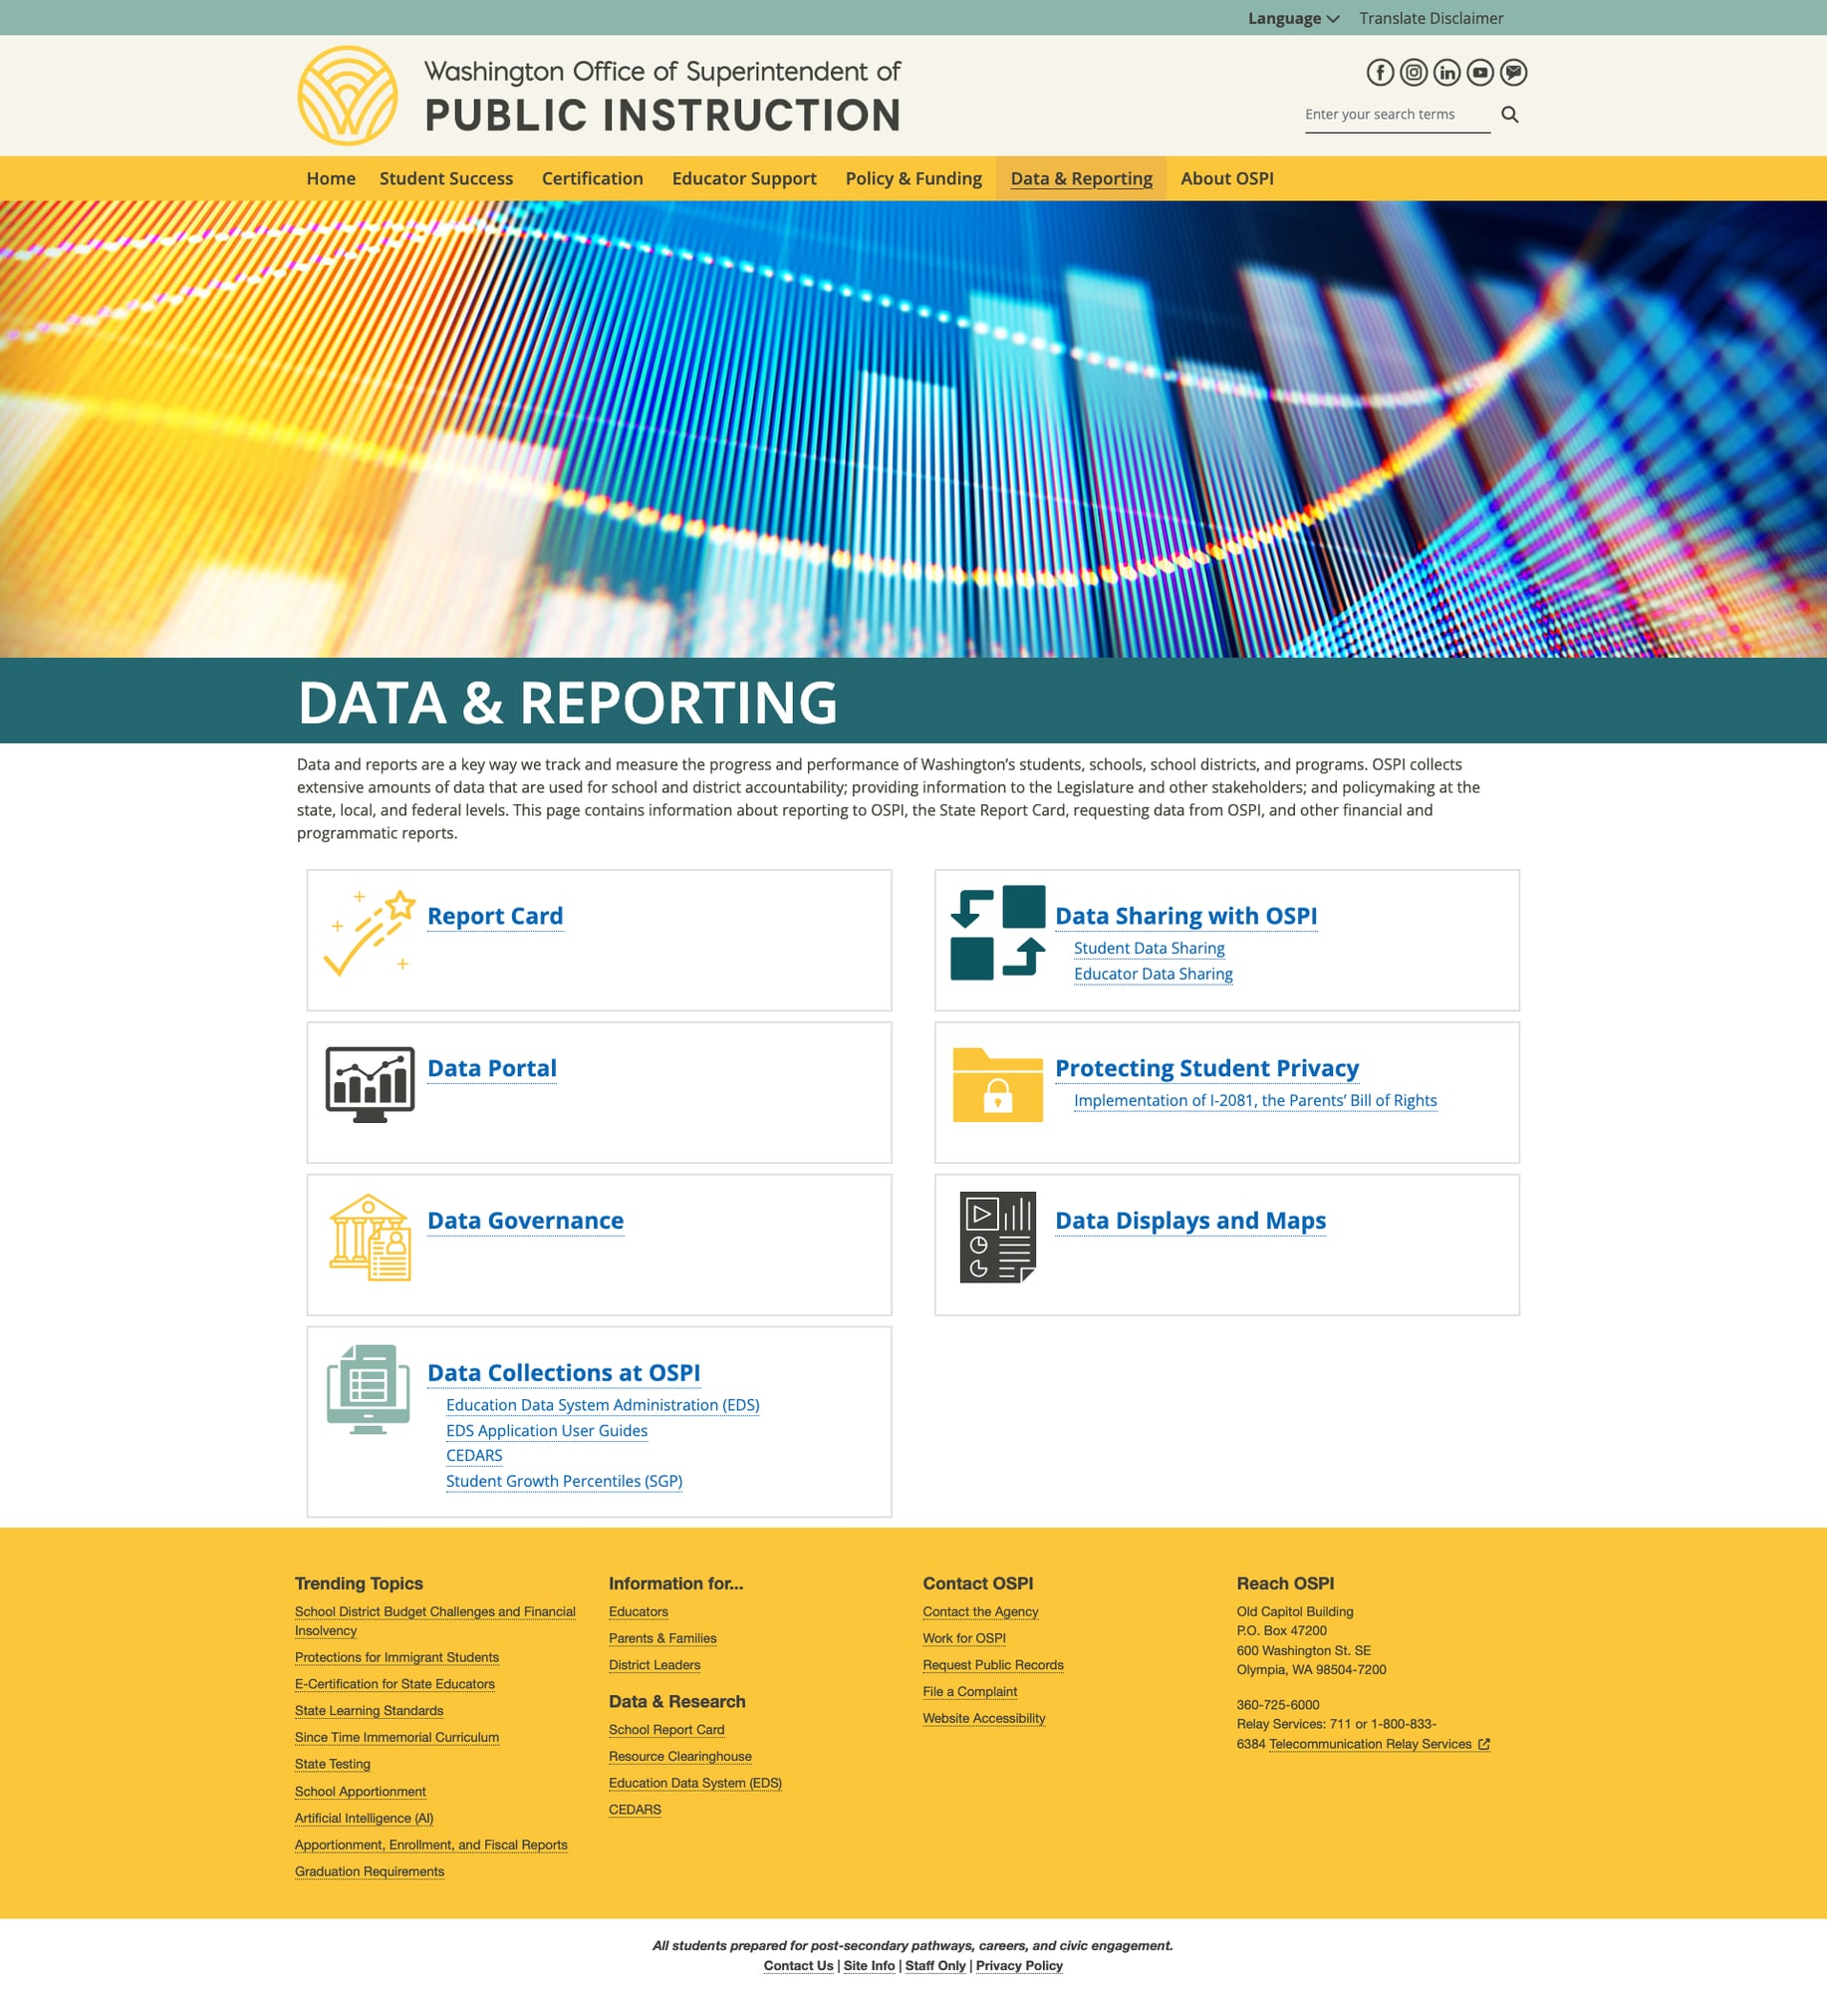The height and width of the screenshot is (1993, 1827).
Task: Open the OSPI YouTube icon
Action: pyautogui.click(x=1480, y=72)
